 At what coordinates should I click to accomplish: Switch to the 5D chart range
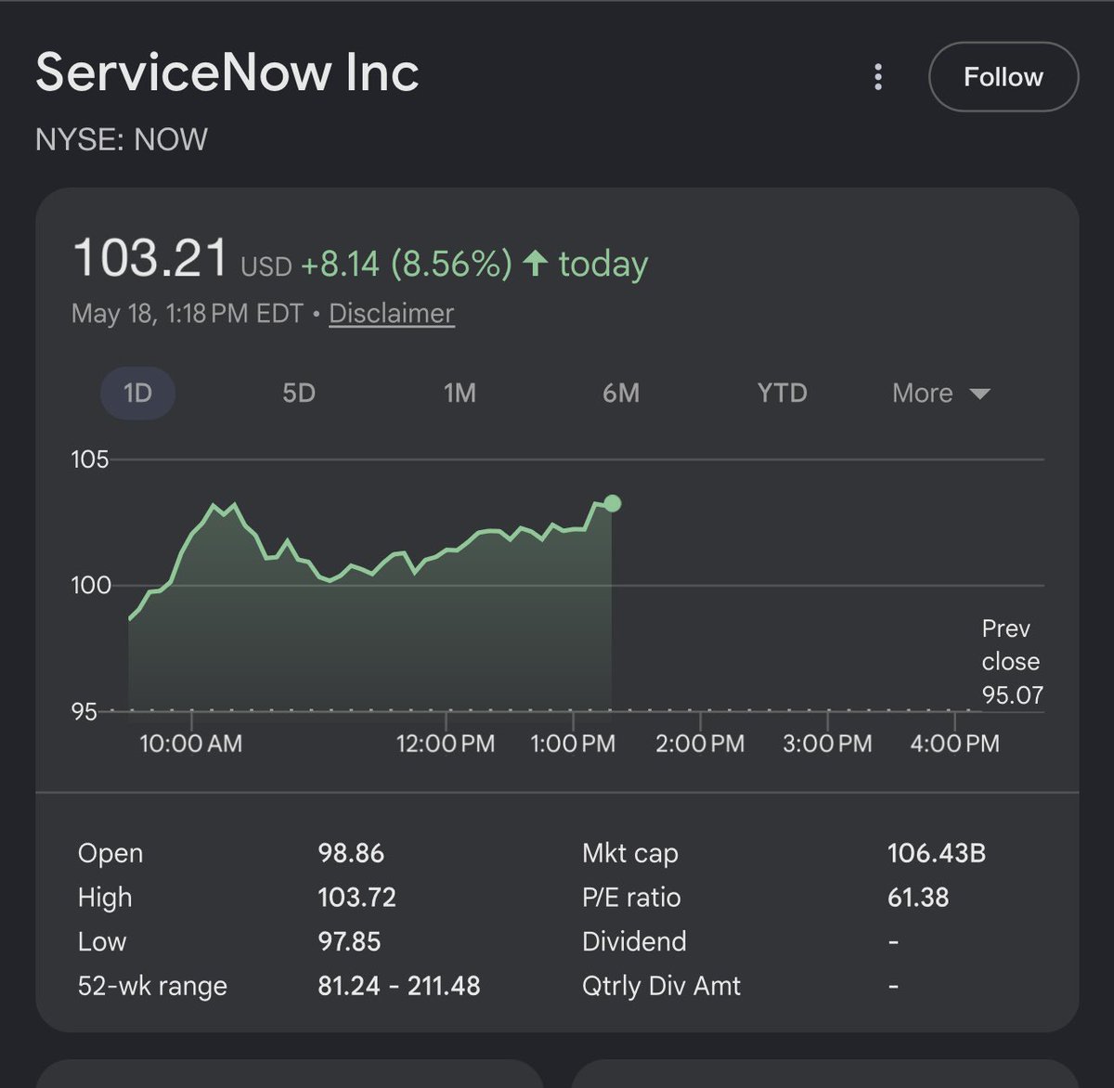[x=299, y=393]
